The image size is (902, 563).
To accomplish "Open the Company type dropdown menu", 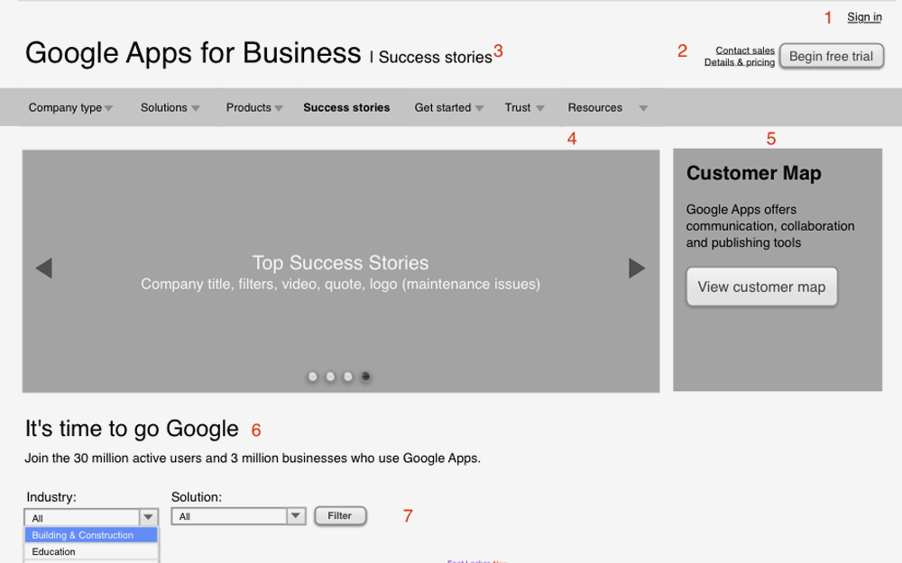I will pyautogui.click(x=109, y=107).
